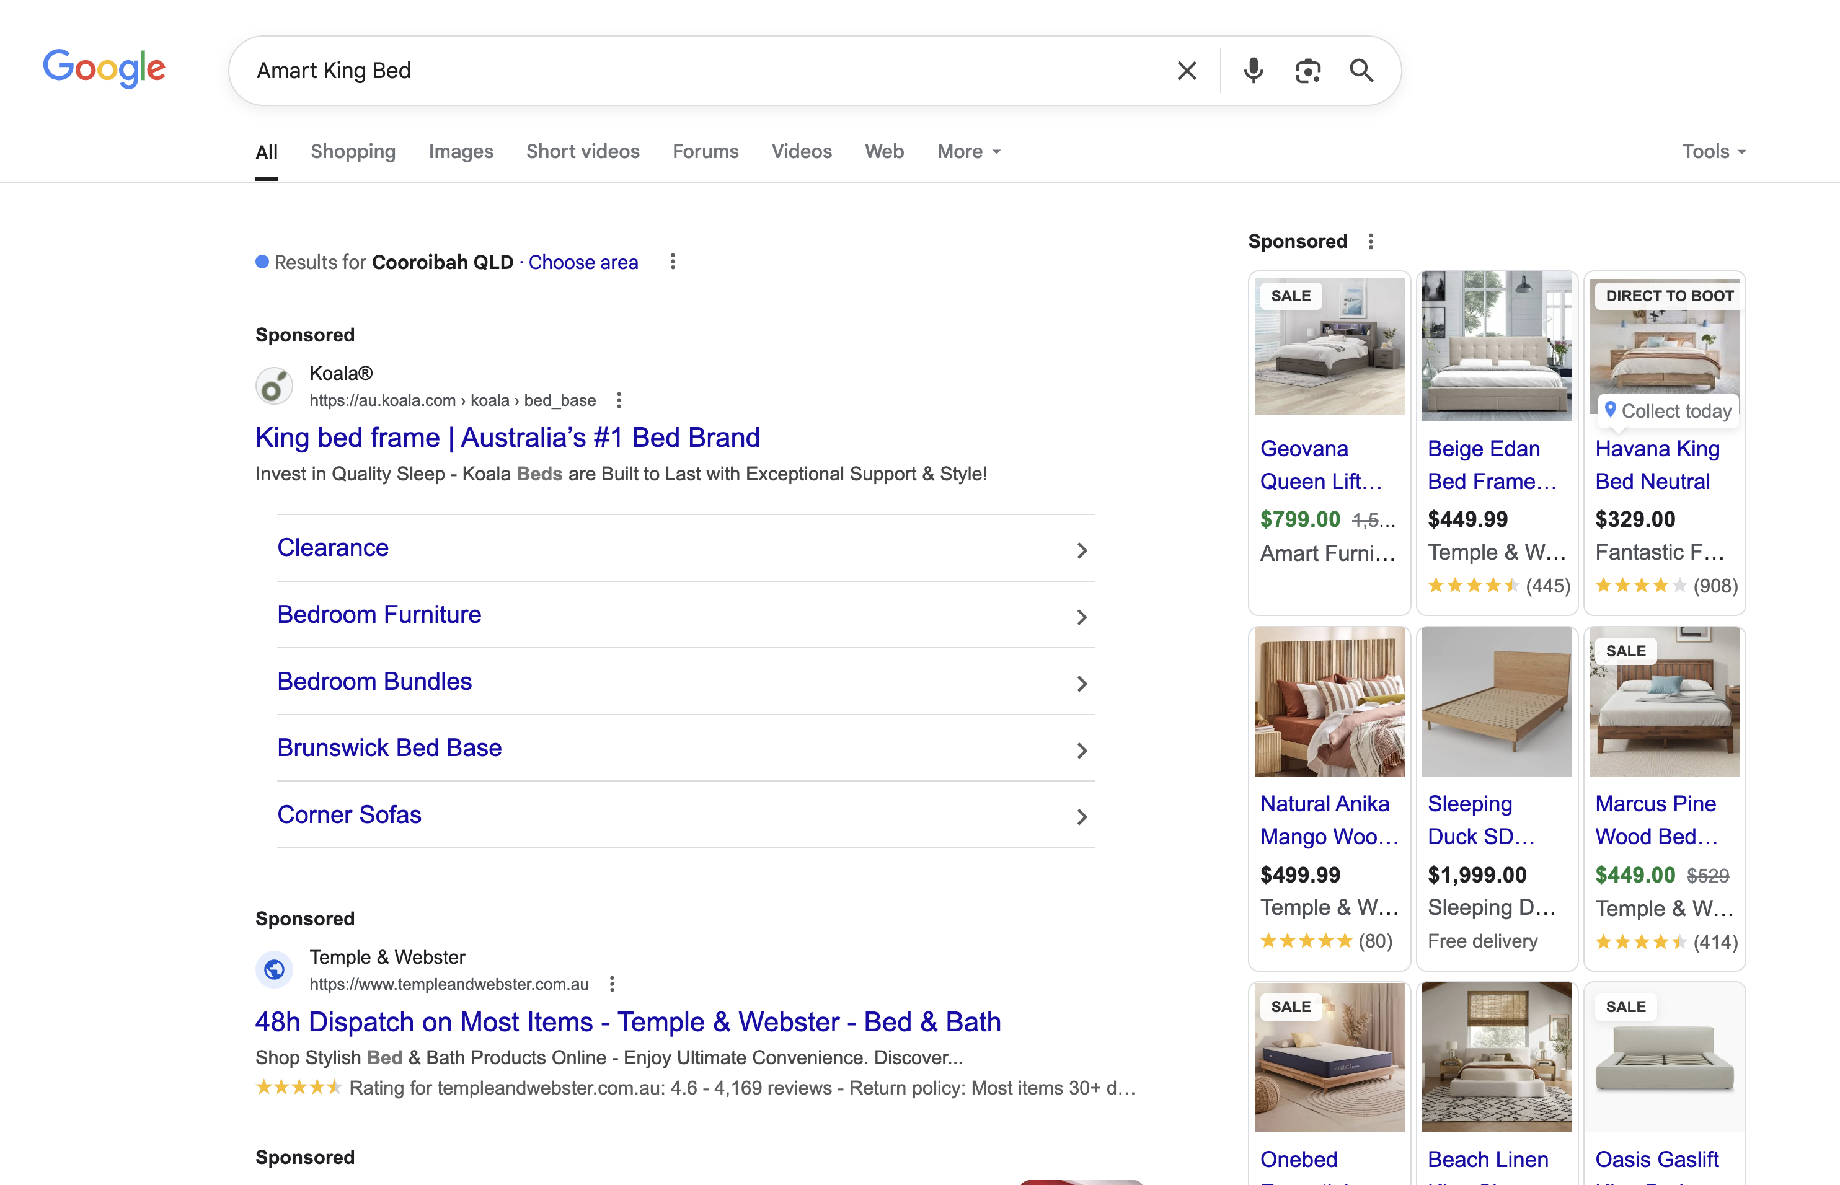Click the magnifying glass search button

(1361, 71)
